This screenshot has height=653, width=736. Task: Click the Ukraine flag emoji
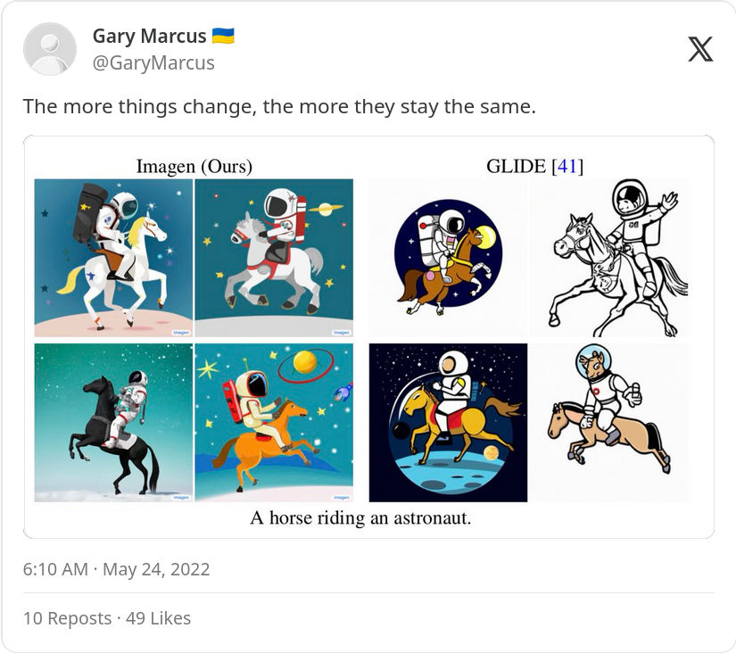click(223, 36)
